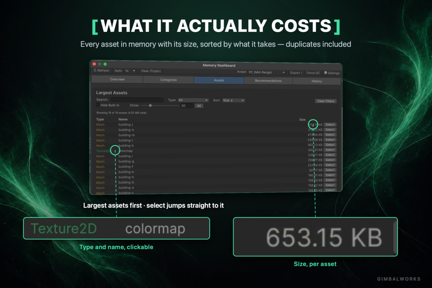Click the asset name building-j
The image size is (432, 288).
(x=126, y=125)
